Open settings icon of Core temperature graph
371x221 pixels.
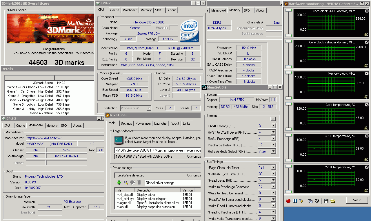point(366,128)
